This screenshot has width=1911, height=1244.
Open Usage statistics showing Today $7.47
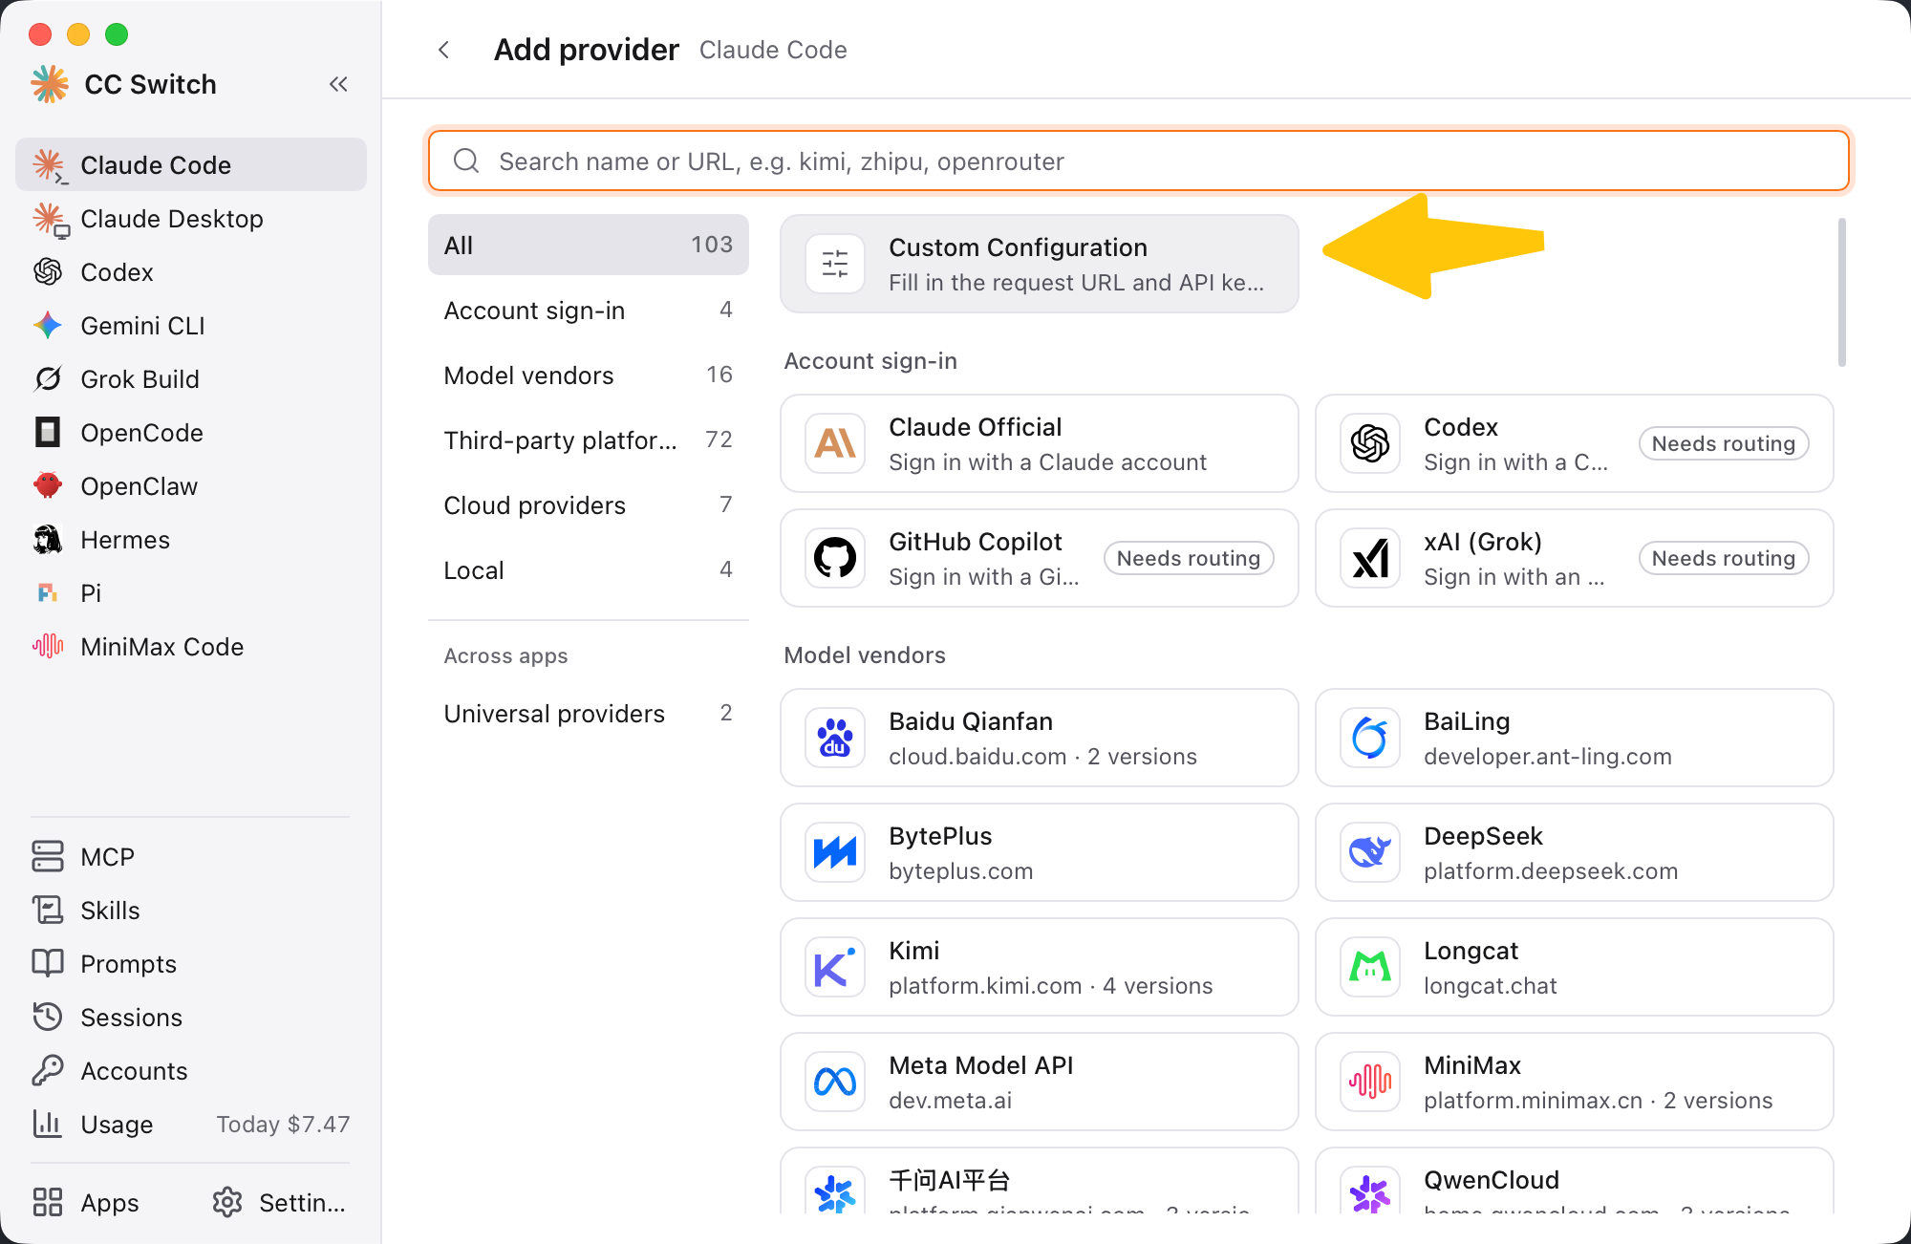pos(191,1125)
